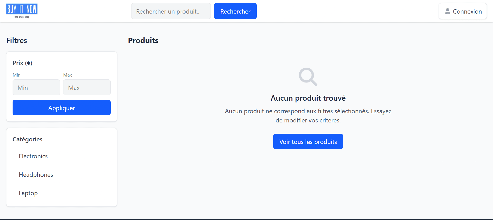Choose the Headphones category
The width and height of the screenshot is (493, 220).
(36, 175)
